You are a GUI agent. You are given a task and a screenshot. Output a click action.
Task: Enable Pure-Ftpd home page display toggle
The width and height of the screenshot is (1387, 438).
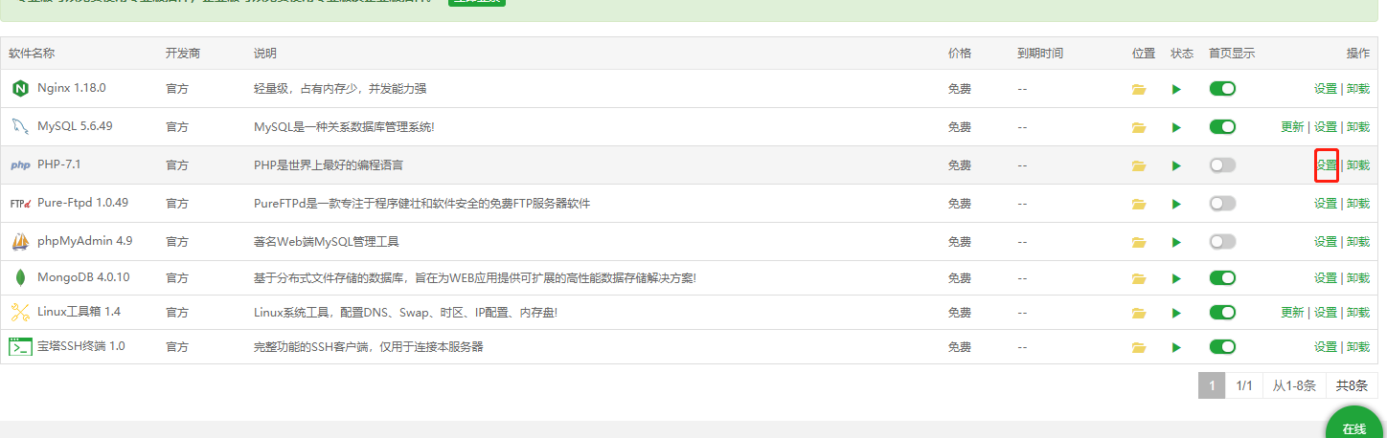pyautogui.click(x=1222, y=203)
